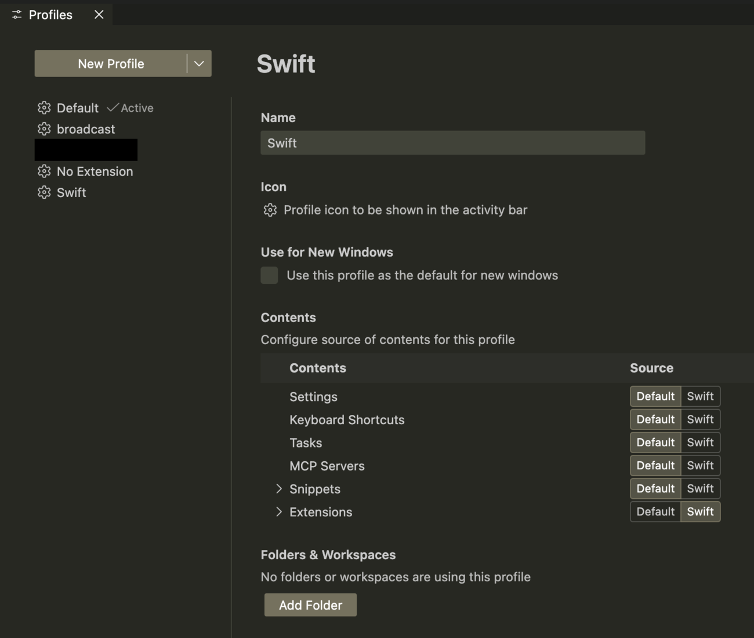
Task: Focus the profile Name input field
Action: pyautogui.click(x=452, y=143)
